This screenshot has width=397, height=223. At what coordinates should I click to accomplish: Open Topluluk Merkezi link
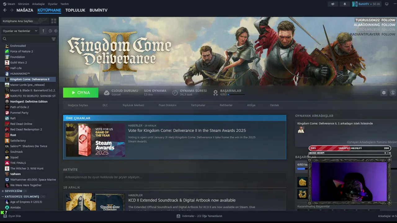(x=133, y=105)
